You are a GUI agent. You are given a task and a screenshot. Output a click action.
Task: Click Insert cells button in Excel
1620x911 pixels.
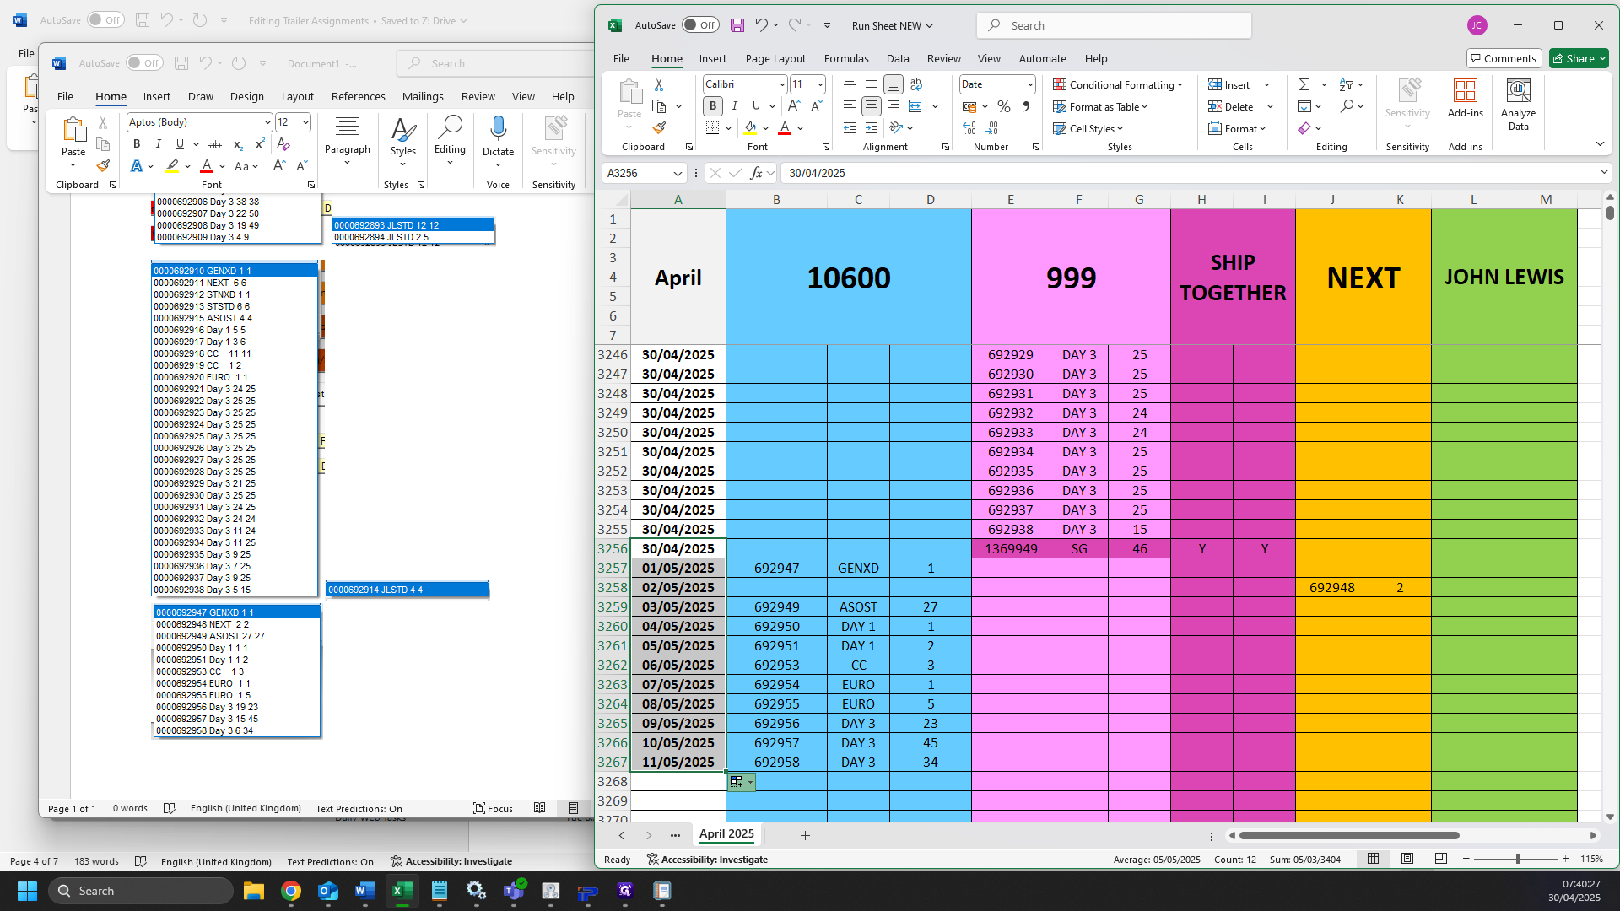[1229, 84]
